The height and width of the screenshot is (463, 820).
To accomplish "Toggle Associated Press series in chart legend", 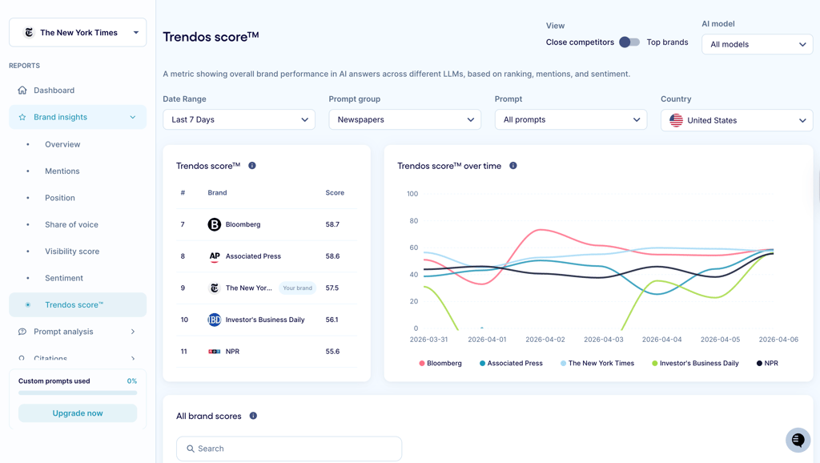I will point(511,363).
